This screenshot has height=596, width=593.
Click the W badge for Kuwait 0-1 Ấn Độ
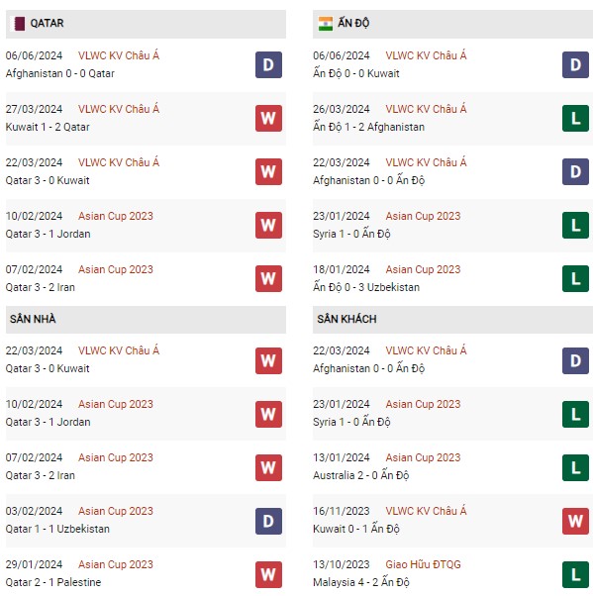(575, 521)
